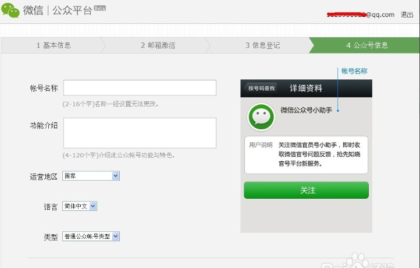The height and width of the screenshot is (268, 420).
Task: Click 详细资料 title in phone preview
Action: (306, 88)
